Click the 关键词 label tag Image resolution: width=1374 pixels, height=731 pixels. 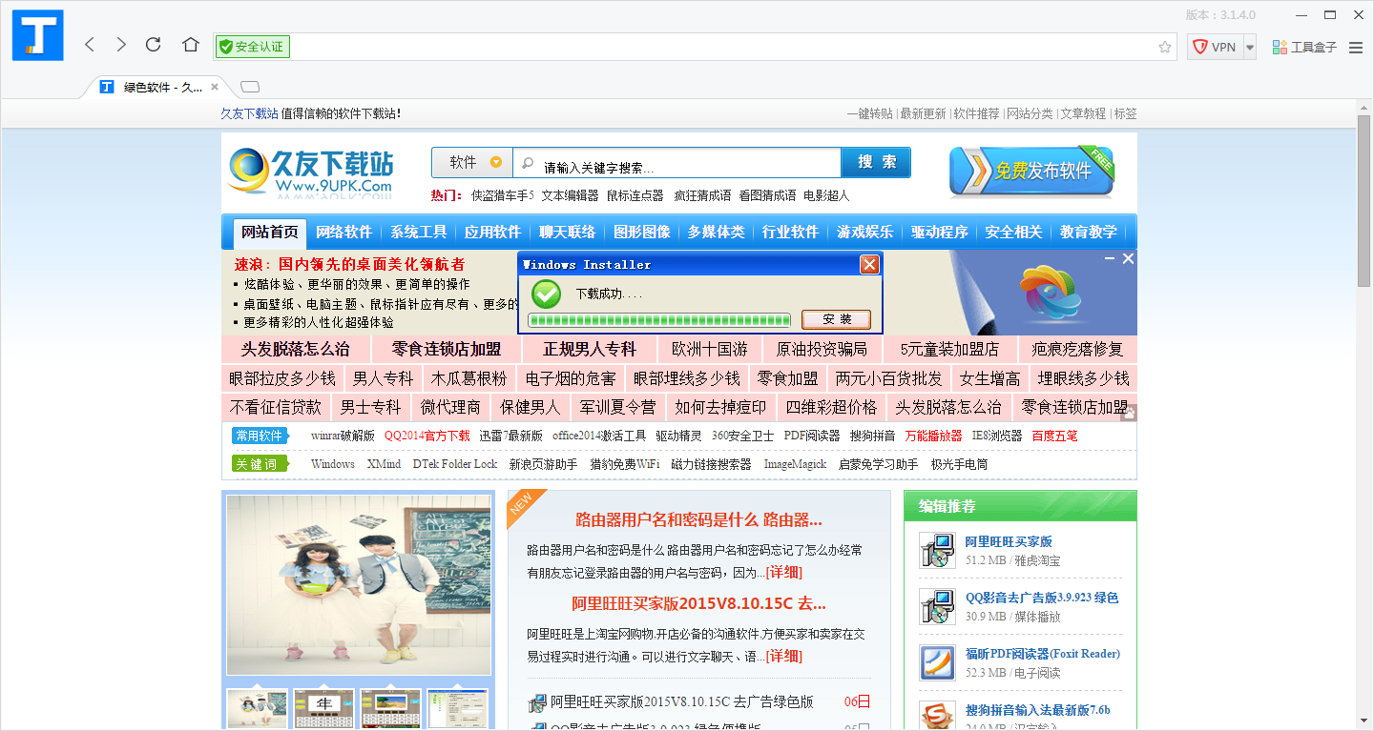pyautogui.click(x=260, y=464)
